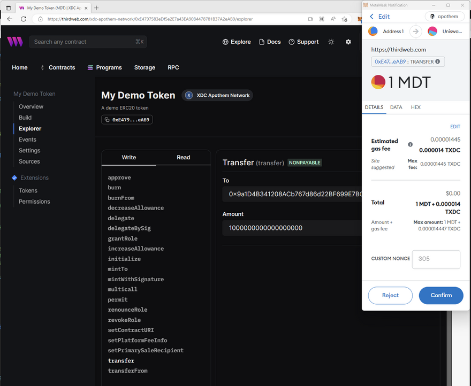
Task: Select the transferFrom function
Action: point(128,370)
